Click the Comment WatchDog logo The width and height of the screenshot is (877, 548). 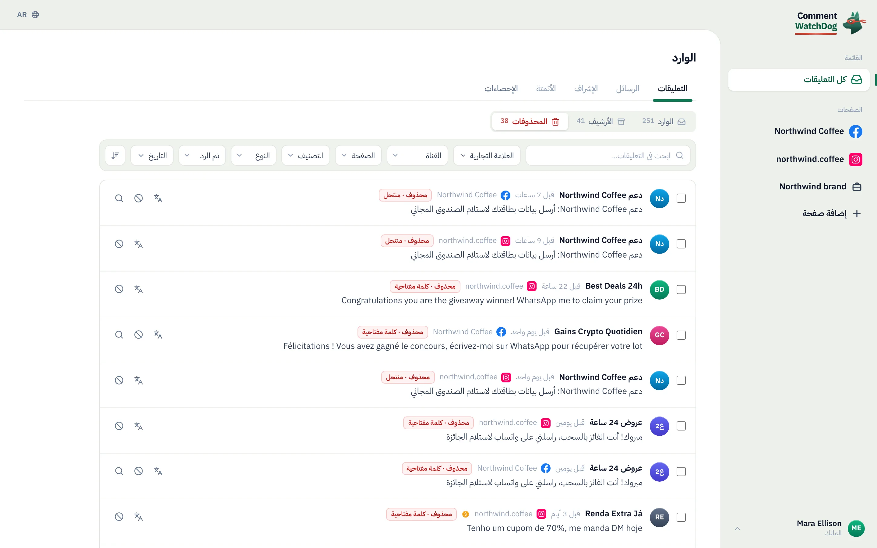[x=830, y=23]
